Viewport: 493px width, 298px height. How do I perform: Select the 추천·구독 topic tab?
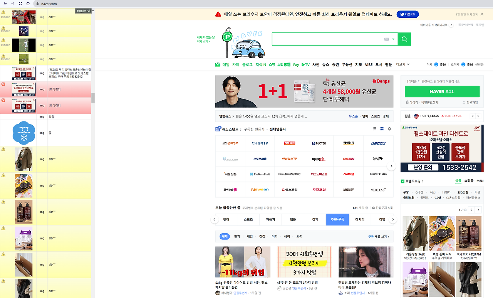(337, 219)
